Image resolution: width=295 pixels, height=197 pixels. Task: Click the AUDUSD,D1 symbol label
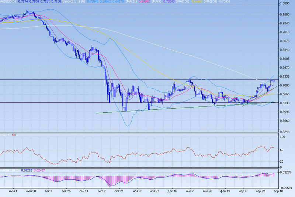click(x=7, y=3)
